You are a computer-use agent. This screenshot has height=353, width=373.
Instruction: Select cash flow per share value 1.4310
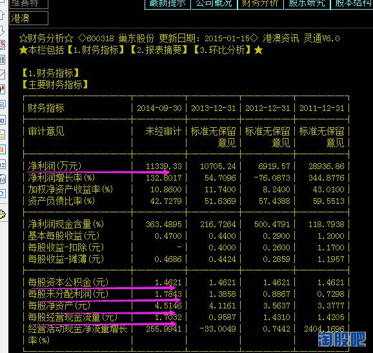point(276,318)
